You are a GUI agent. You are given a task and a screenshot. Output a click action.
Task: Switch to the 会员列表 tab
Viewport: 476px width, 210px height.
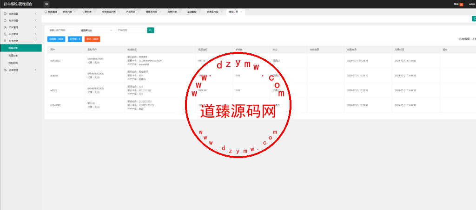pos(67,12)
